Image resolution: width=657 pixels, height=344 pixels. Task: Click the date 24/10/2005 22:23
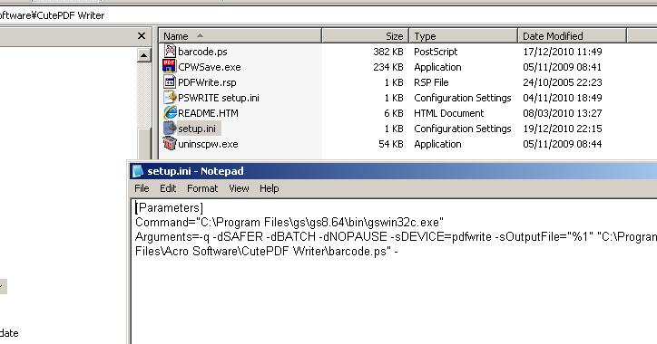[x=563, y=82]
